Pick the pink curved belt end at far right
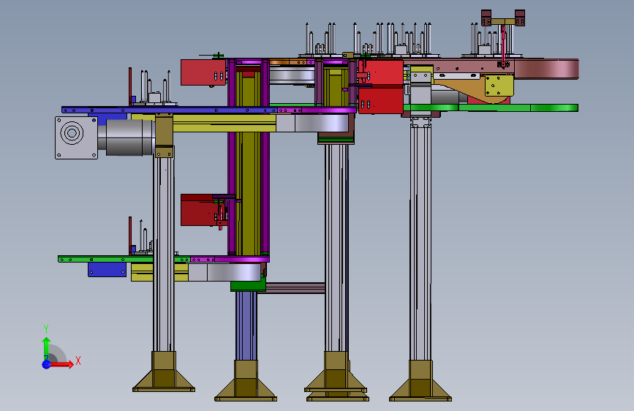The height and width of the screenshot is (411, 634). (547, 69)
